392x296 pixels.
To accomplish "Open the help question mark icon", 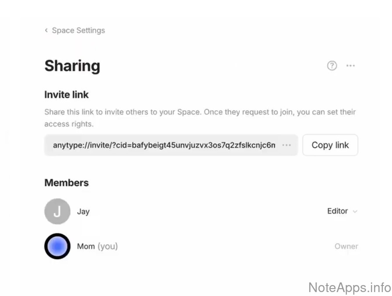I will click(x=332, y=66).
